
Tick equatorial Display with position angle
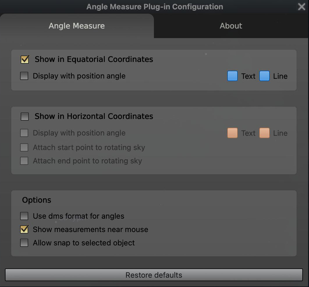24,76
